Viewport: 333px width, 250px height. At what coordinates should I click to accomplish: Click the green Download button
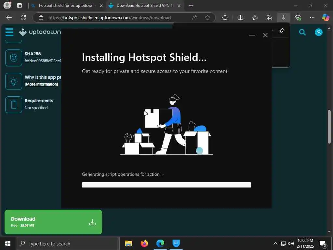click(x=53, y=222)
